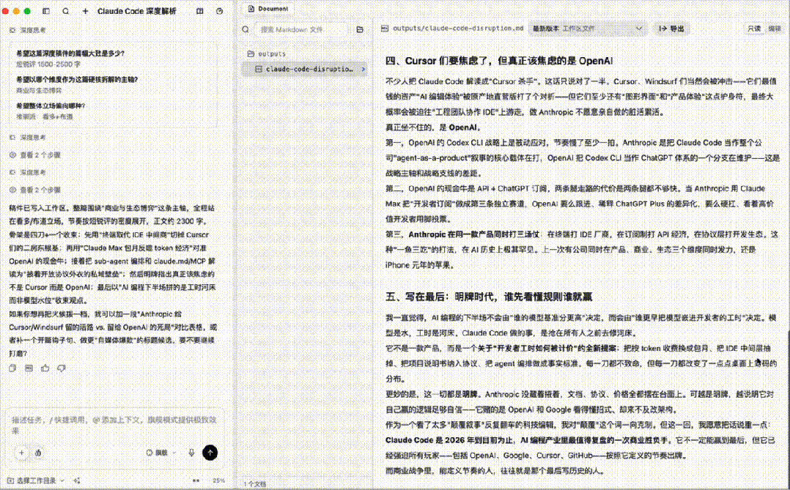
Task: Click the heading 五、写在最后：明牌时代
Action: (x=489, y=297)
